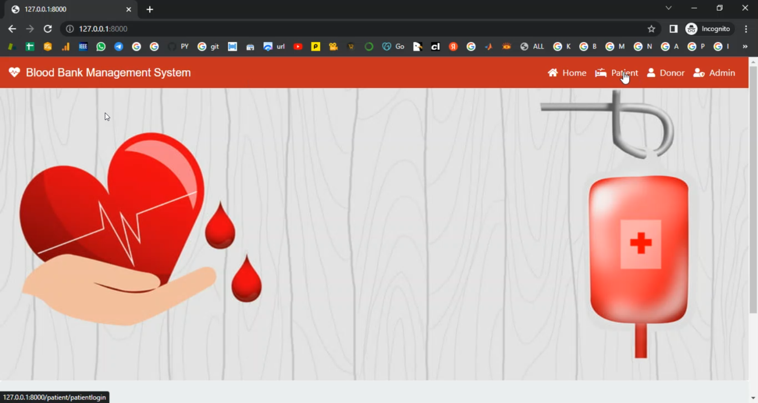Viewport: 758px width, 403px height.
Task: Open the Patient login link
Action: tap(617, 73)
